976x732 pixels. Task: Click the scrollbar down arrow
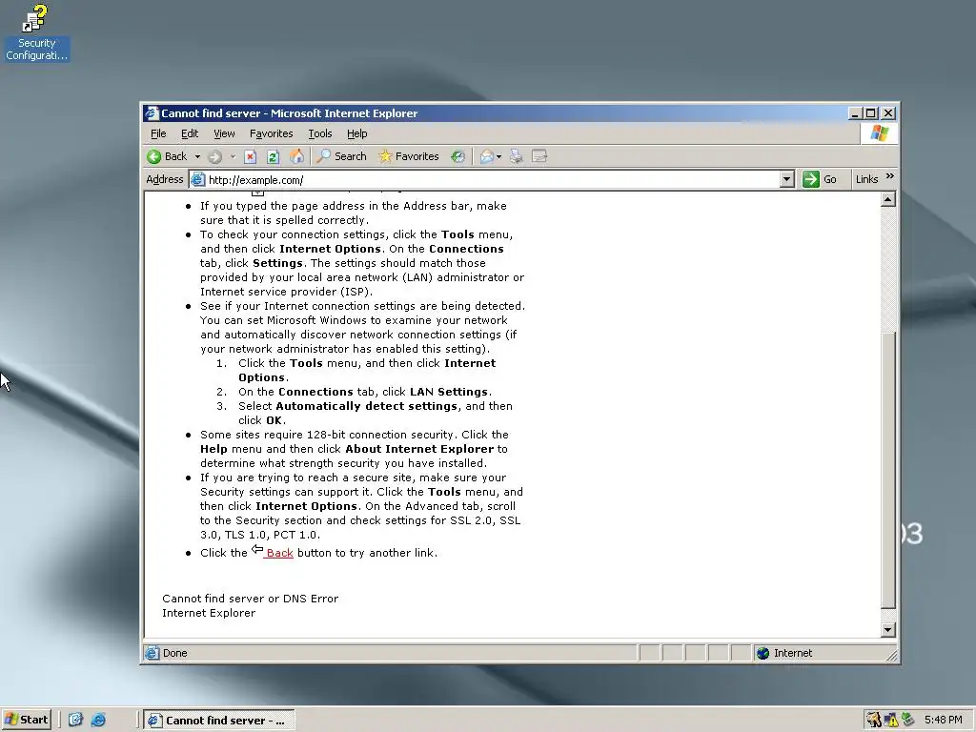888,630
